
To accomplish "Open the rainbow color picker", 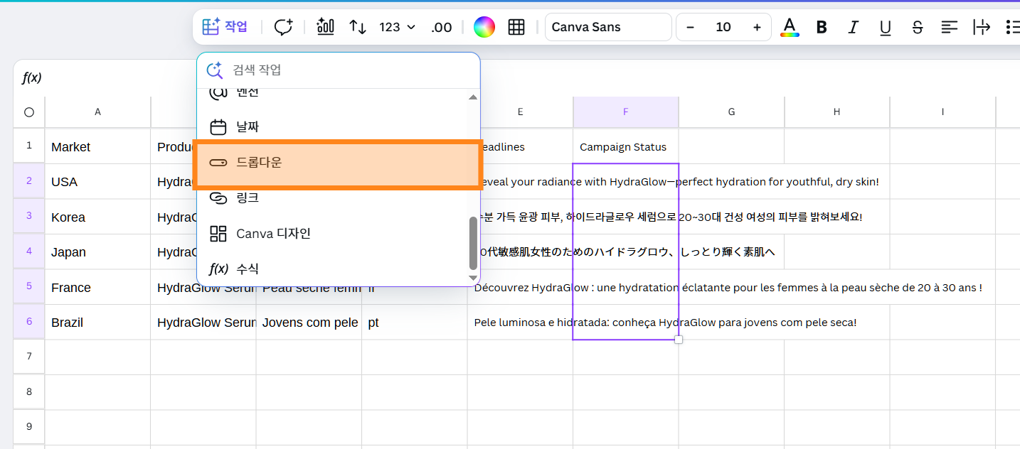I will 484,27.
